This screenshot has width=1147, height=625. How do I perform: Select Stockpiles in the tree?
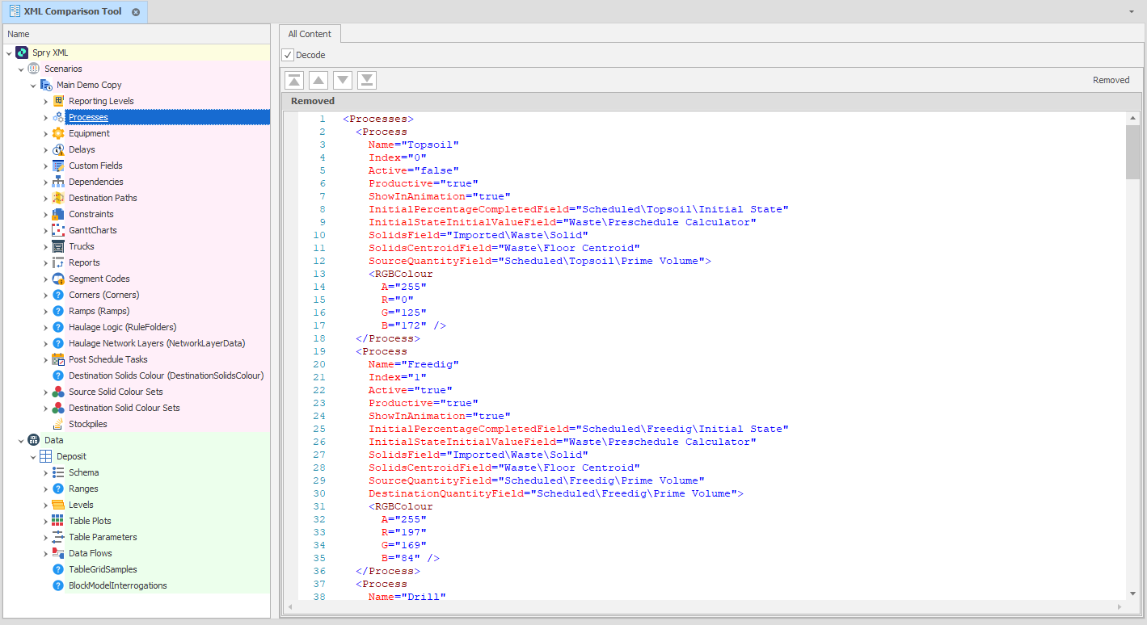[87, 424]
